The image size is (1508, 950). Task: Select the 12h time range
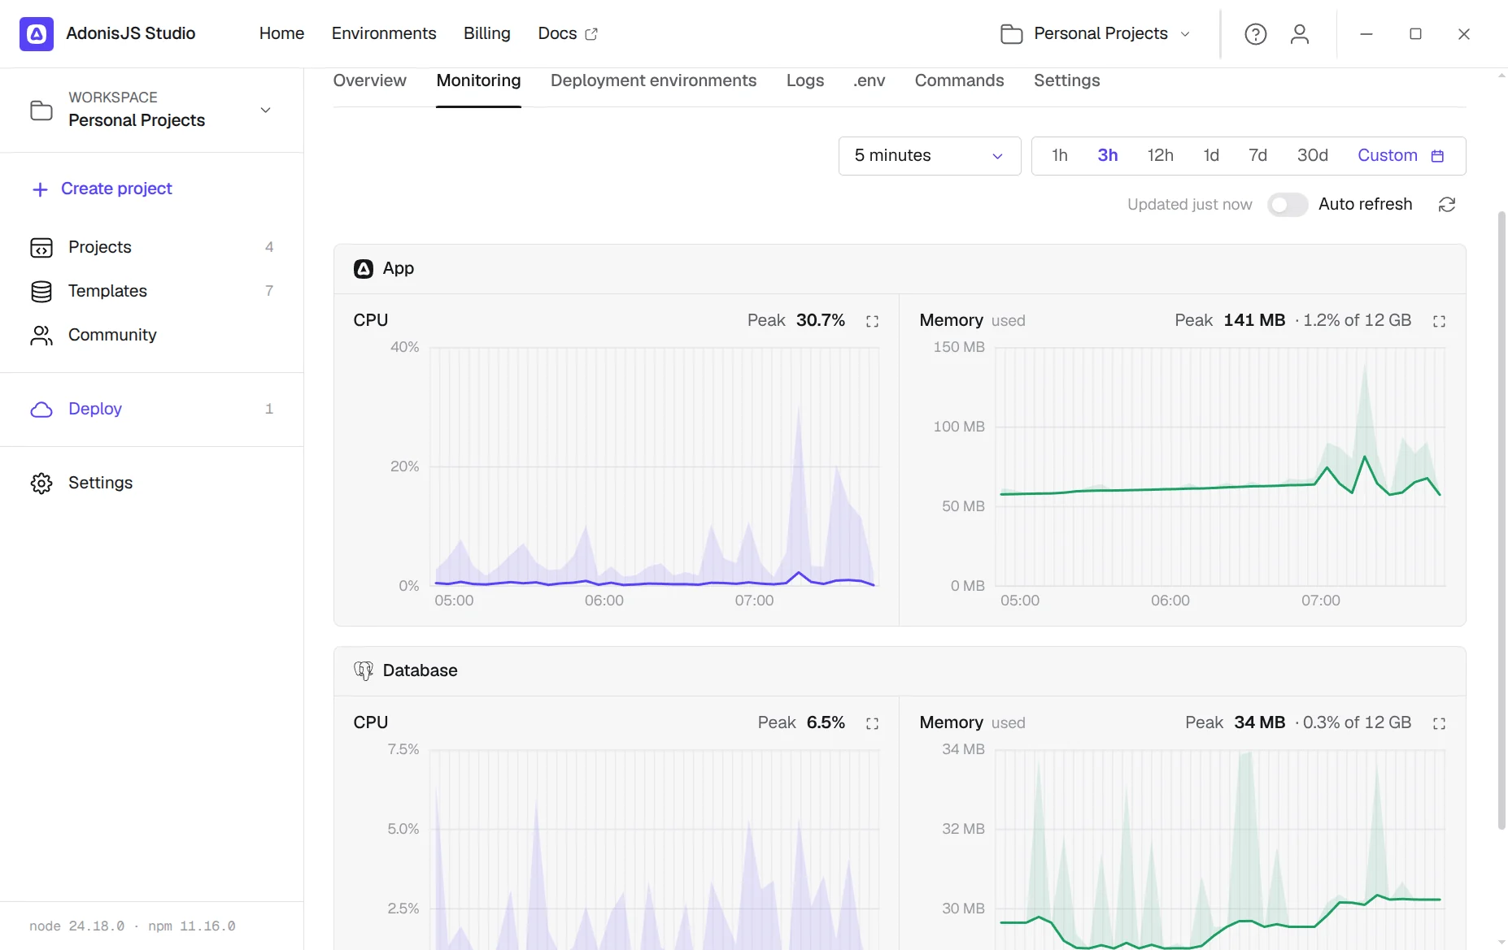pyautogui.click(x=1160, y=156)
